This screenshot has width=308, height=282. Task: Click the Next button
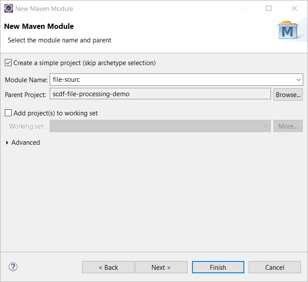161,267
